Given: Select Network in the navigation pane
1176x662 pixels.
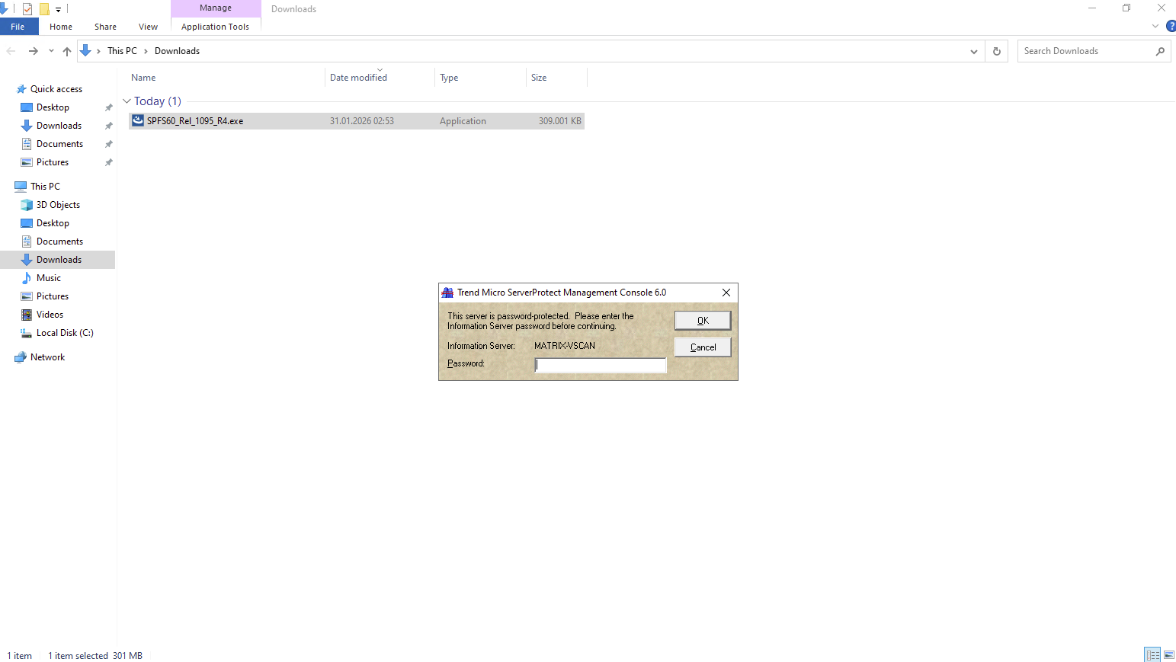Looking at the screenshot, I should 47,357.
